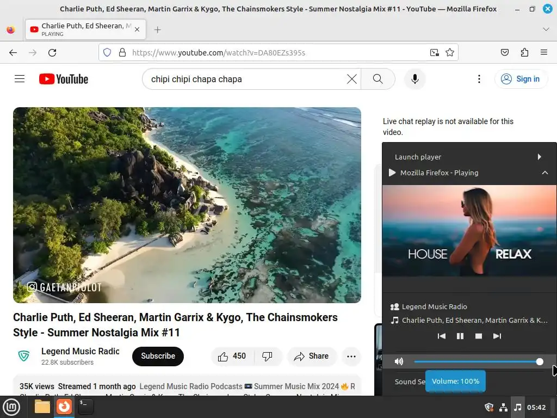
Task: Click the video player to pause
Action: 187,205
